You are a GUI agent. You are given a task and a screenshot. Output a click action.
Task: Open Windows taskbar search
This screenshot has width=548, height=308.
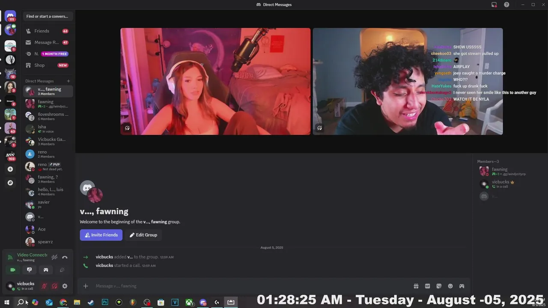click(21, 302)
